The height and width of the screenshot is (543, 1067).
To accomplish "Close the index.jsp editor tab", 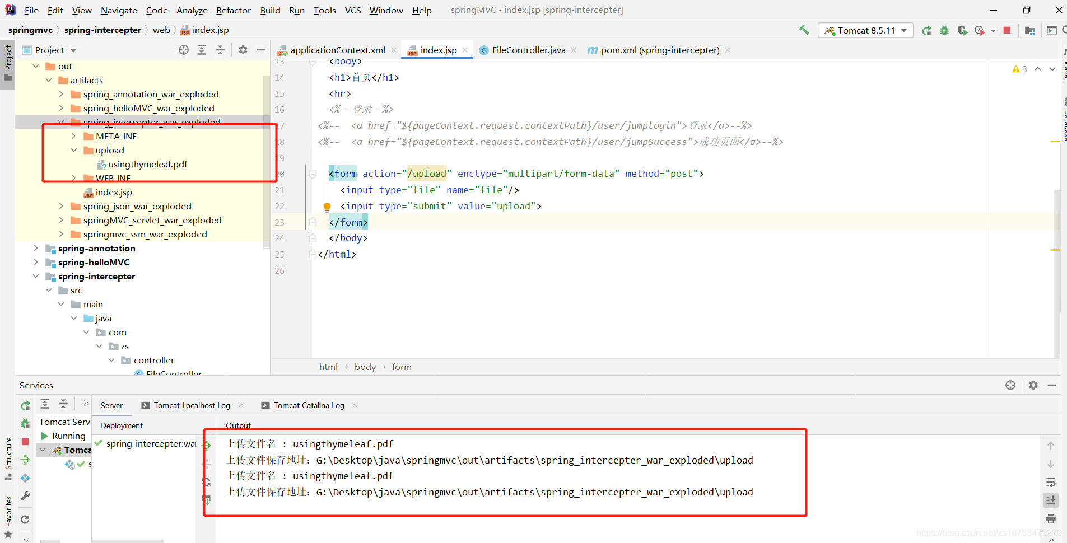I will [x=465, y=50].
